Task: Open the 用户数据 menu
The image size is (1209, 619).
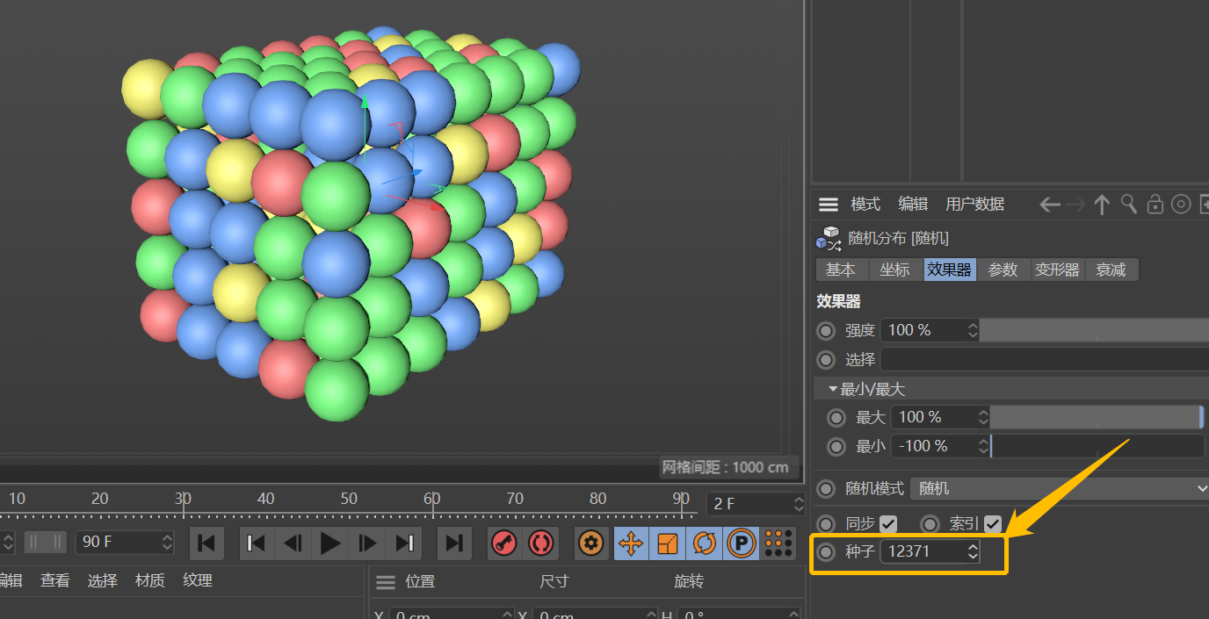Action: (974, 204)
